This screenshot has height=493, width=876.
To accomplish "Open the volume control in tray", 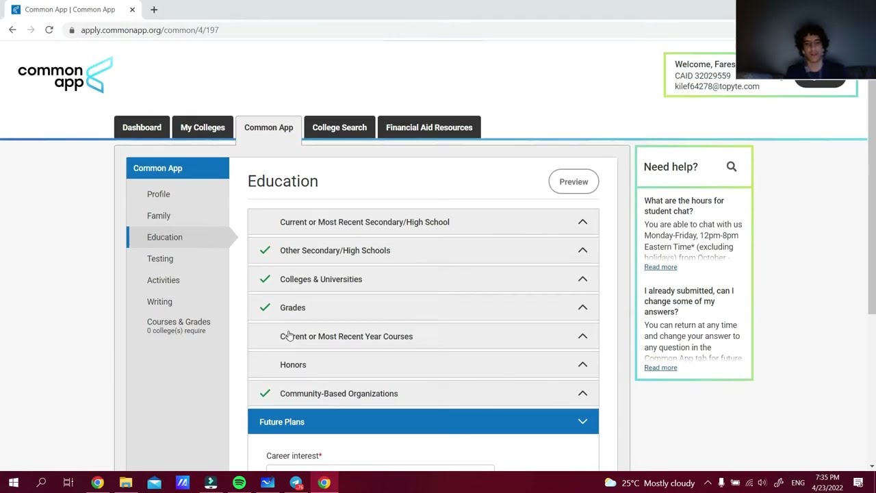I will (x=762, y=483).
